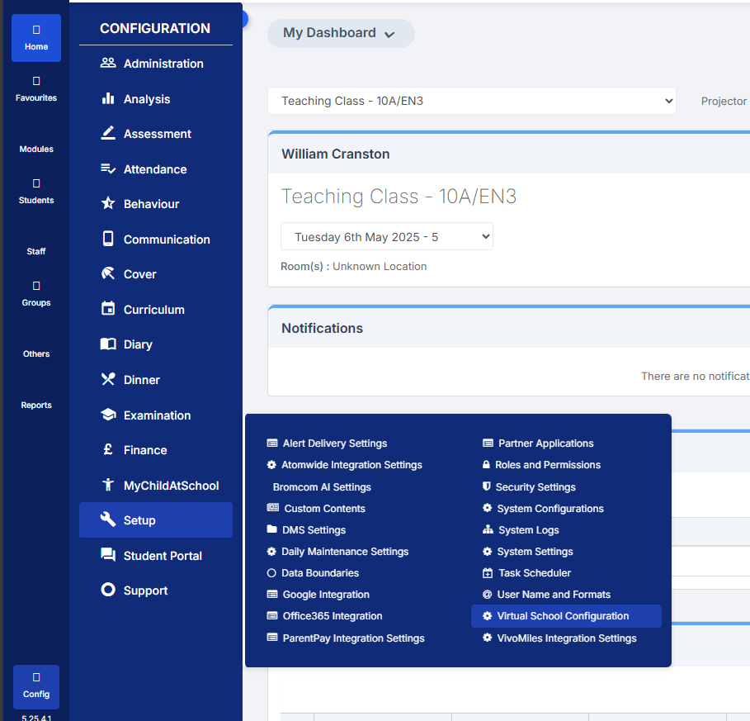
Task: Open Config from the bottom sidebar icon
Action: pyautogui.click(x=35, y=686)
